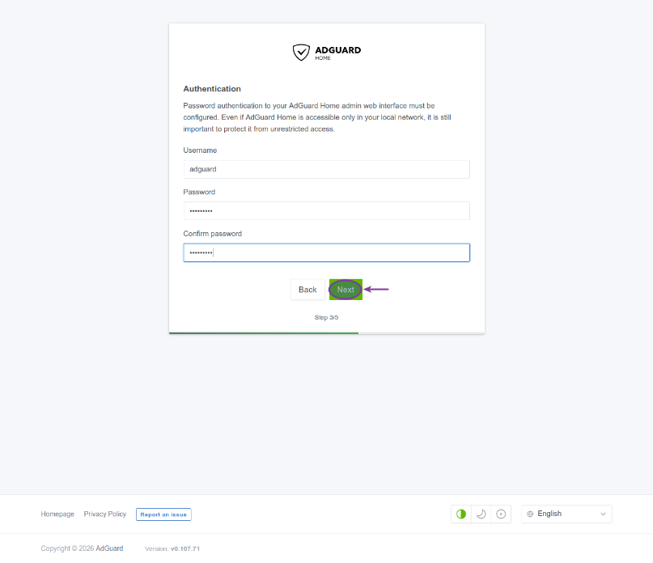This screenshot has height=563, width=653.
Task: Focus the Username input containing adguard
Action: click(x=326, y=169)
